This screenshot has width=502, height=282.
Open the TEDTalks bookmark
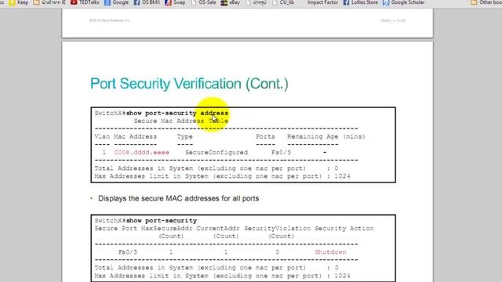(x=85, y=2)
